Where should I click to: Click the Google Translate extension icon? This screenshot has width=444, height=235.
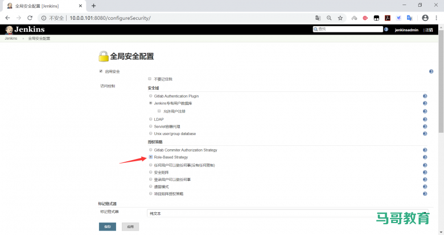click(409, 18)
